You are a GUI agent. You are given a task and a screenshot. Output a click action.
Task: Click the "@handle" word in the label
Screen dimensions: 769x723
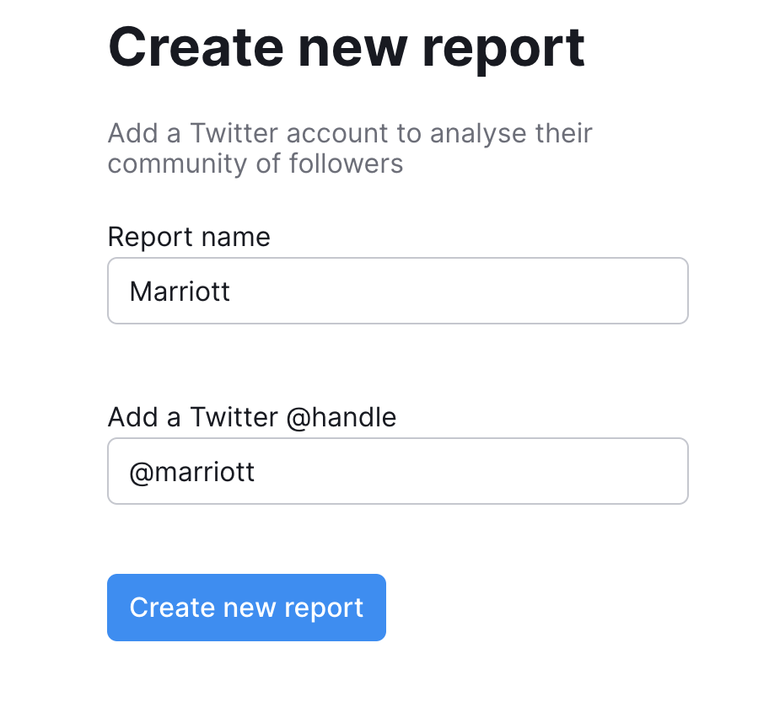pos(341,417)
